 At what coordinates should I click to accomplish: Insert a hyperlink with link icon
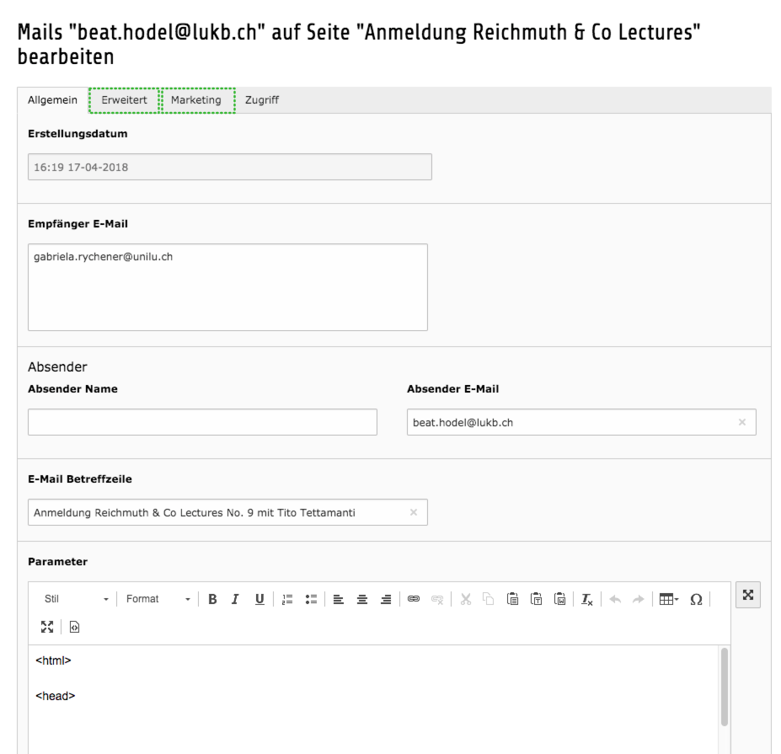point(414,599)
